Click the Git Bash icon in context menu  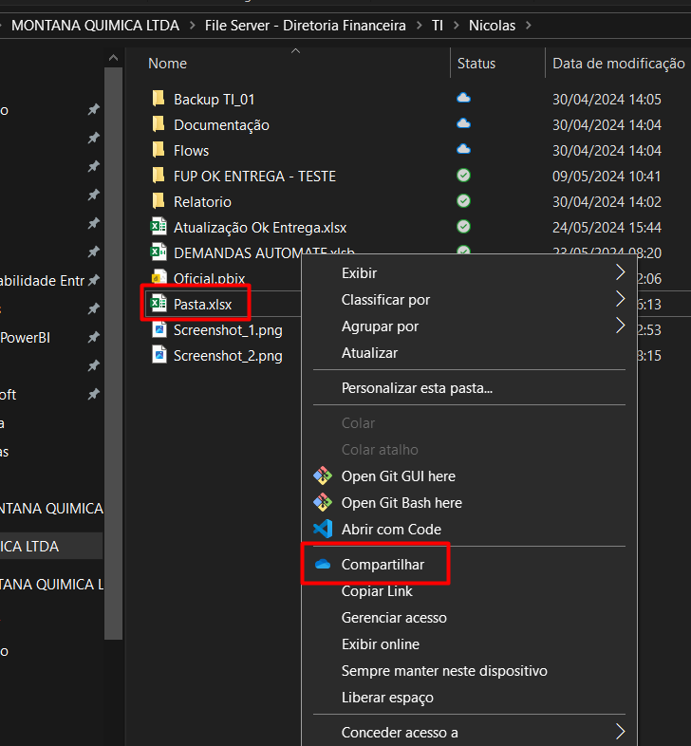click(322, 503)
